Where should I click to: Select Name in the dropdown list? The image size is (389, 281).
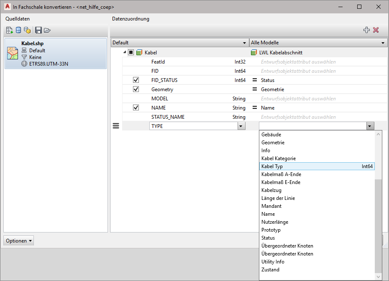(317, 214)
